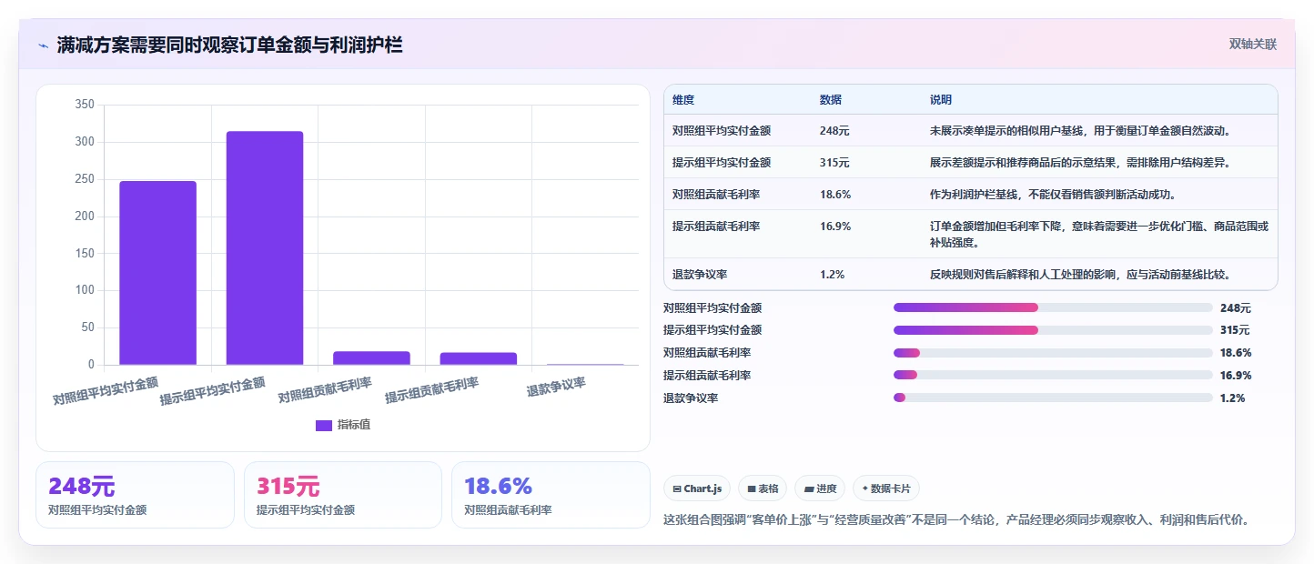This screenshot has height=564, width=1314.
Task: Click the footer note starting 这张组合图强调
Action: tap(957, 520)
